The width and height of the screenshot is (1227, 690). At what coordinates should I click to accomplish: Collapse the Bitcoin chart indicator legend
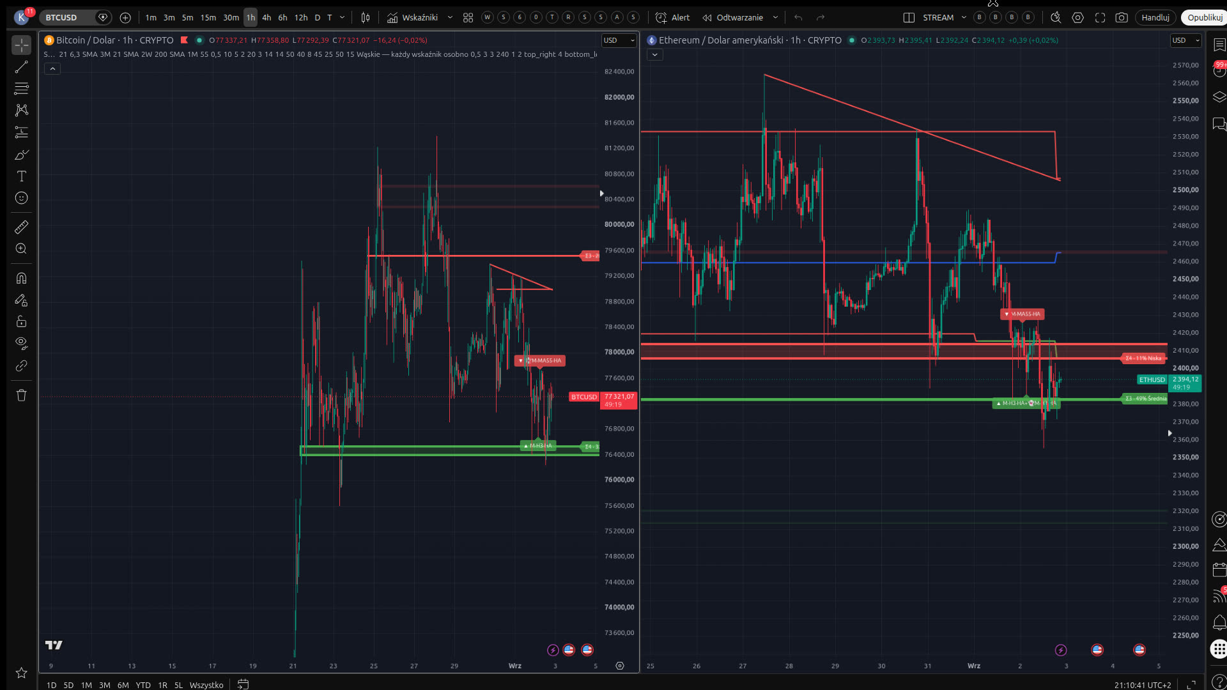click(52, 68)
